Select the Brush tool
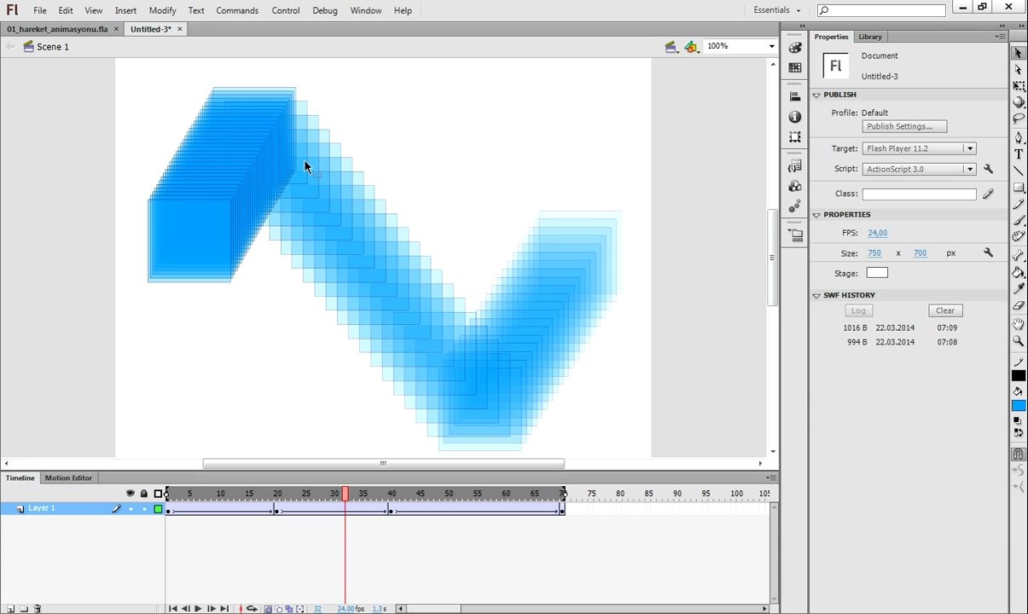Image resolution: width=1028 pixels, height=614 pixels. [x=1018, y=221]
